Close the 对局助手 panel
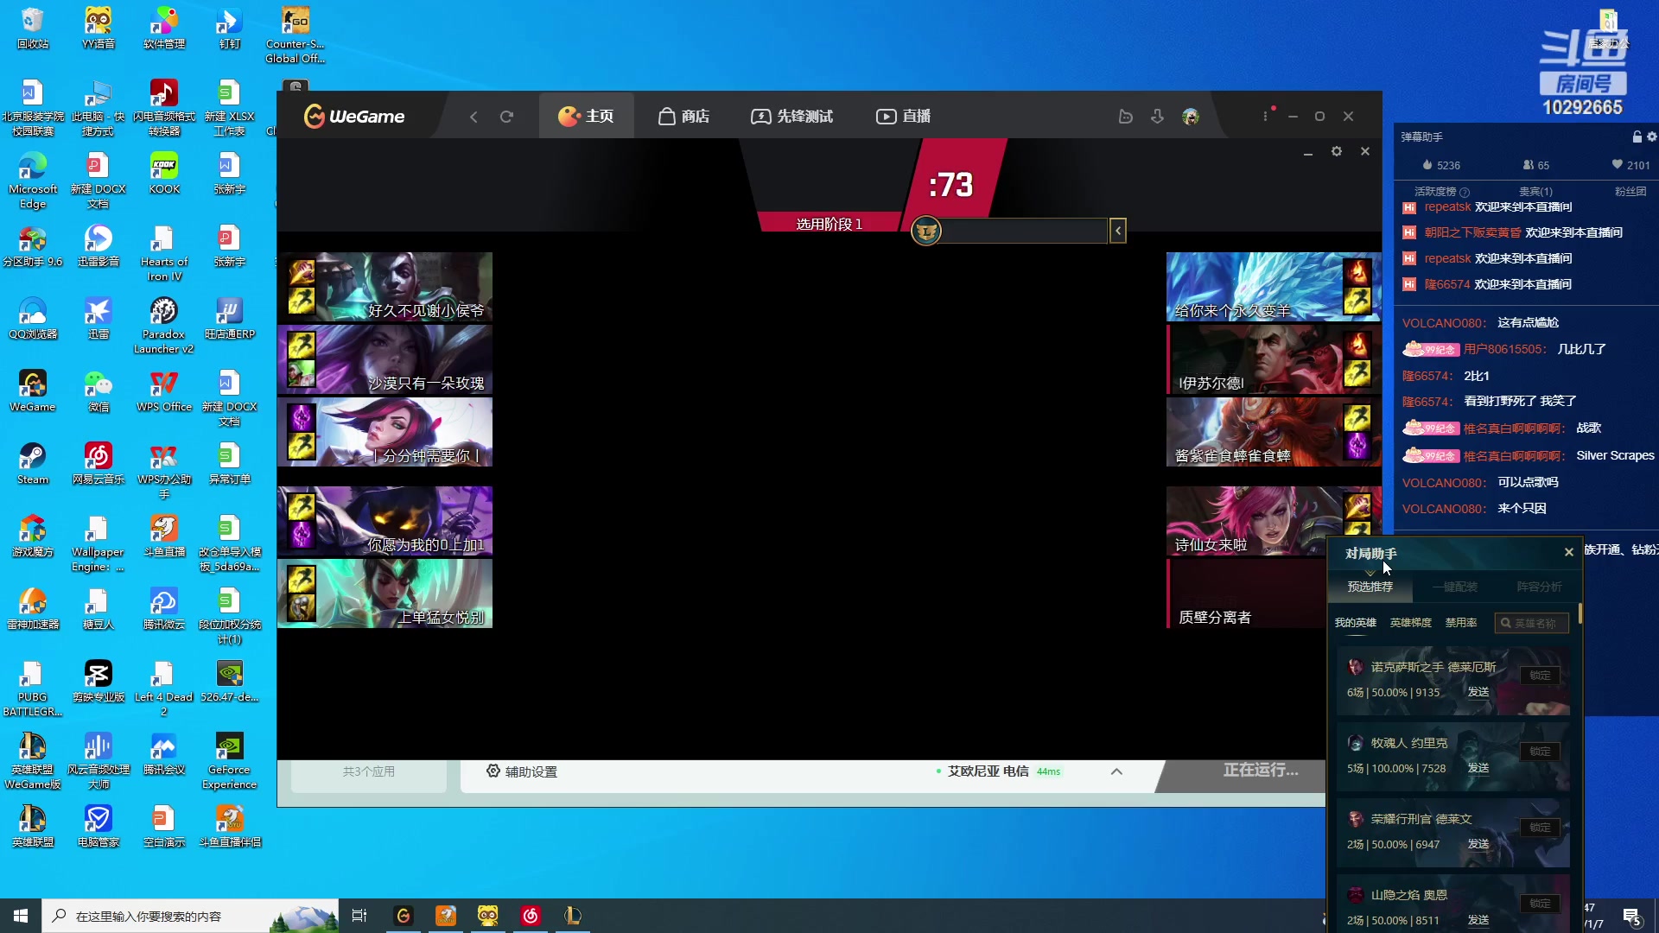The width and height of the screenshot is (1659, 933). pyautogui.click(x=1569, y=552)
